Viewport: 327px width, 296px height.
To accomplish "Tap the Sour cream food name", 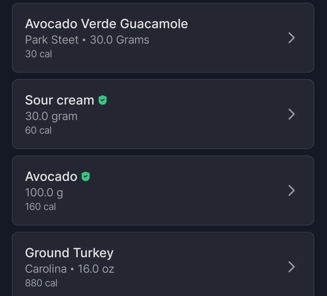I will [60, 100].
